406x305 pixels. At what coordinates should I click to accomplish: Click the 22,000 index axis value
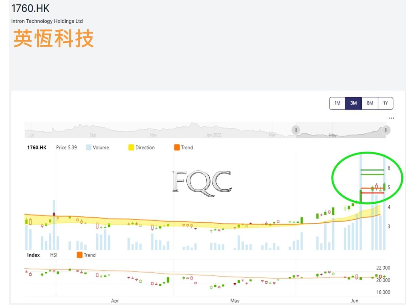pyautogui.click(x=383, y=268)
